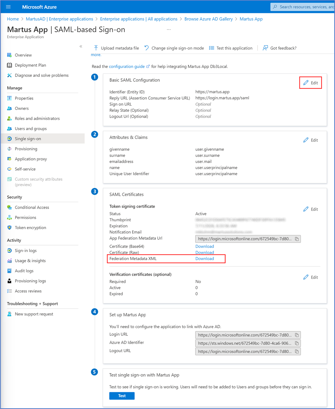Copy the Logout URL icon

(x=297, y=352)
